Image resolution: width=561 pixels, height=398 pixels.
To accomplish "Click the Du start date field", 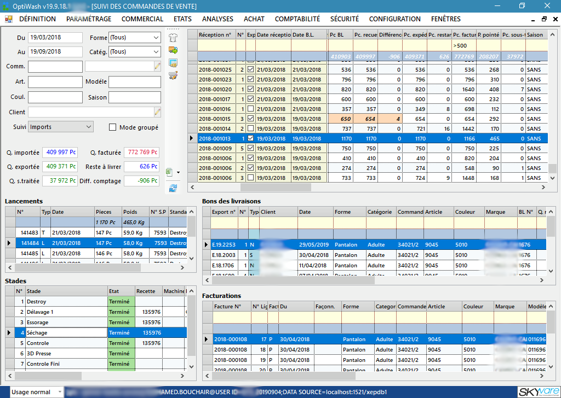I will tap(55, 38).
